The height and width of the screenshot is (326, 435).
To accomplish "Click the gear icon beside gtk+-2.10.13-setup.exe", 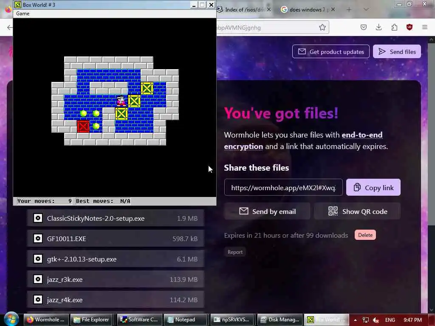I will (x=38, y=259).
